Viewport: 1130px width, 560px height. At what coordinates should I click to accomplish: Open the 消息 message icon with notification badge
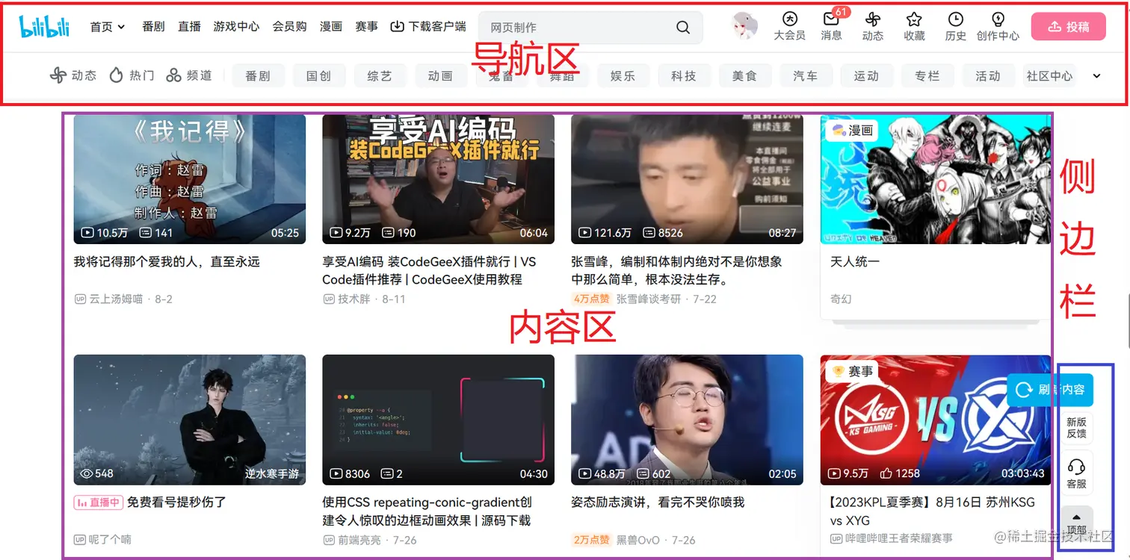pyautogui.click(x=832, y=25)
